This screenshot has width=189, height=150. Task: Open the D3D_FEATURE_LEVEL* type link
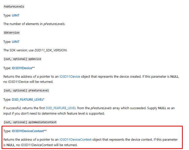[x=27, y=99]
